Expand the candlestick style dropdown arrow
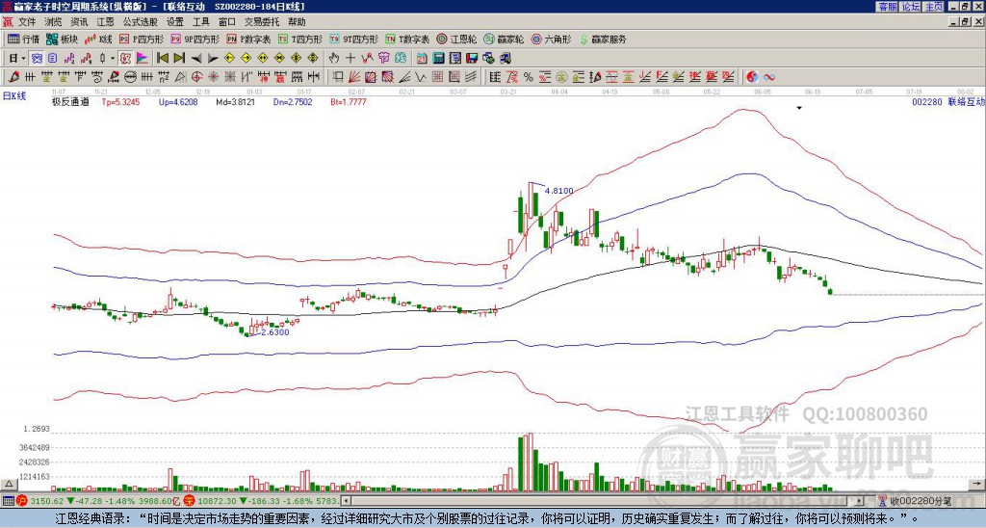This screenshot has height=528, width=986. tap(113, 59)
